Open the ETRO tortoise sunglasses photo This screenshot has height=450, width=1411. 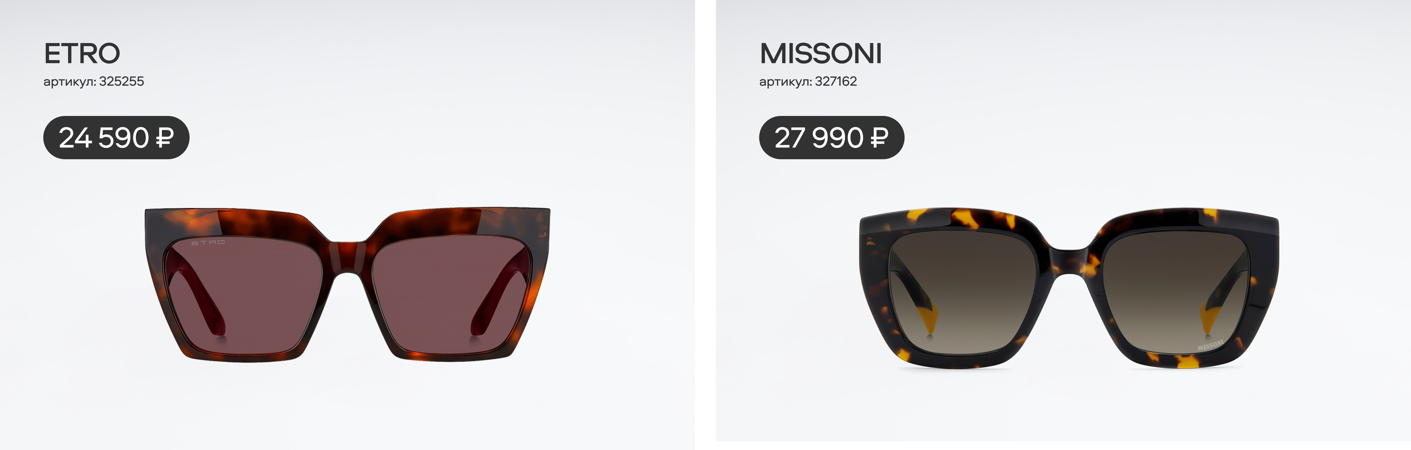pos(347,285)
